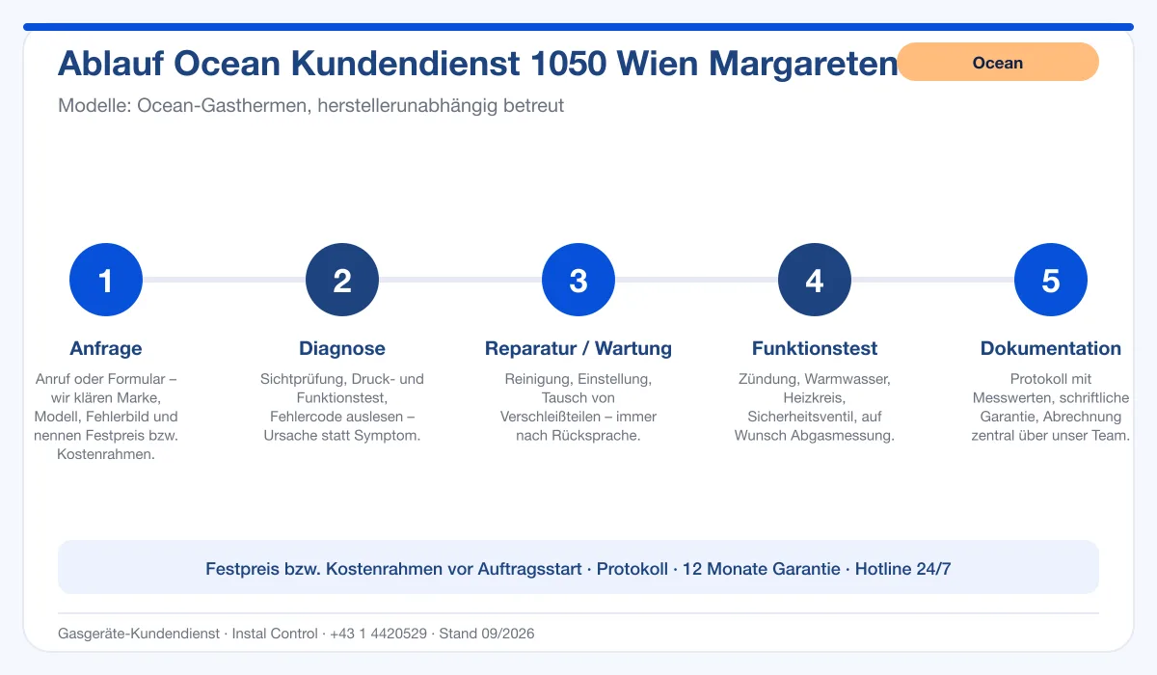Click the description starting 'Sichtprüfung, Druck- und'
Viewport: 1157px width, 675px height.
click(342, 407)
